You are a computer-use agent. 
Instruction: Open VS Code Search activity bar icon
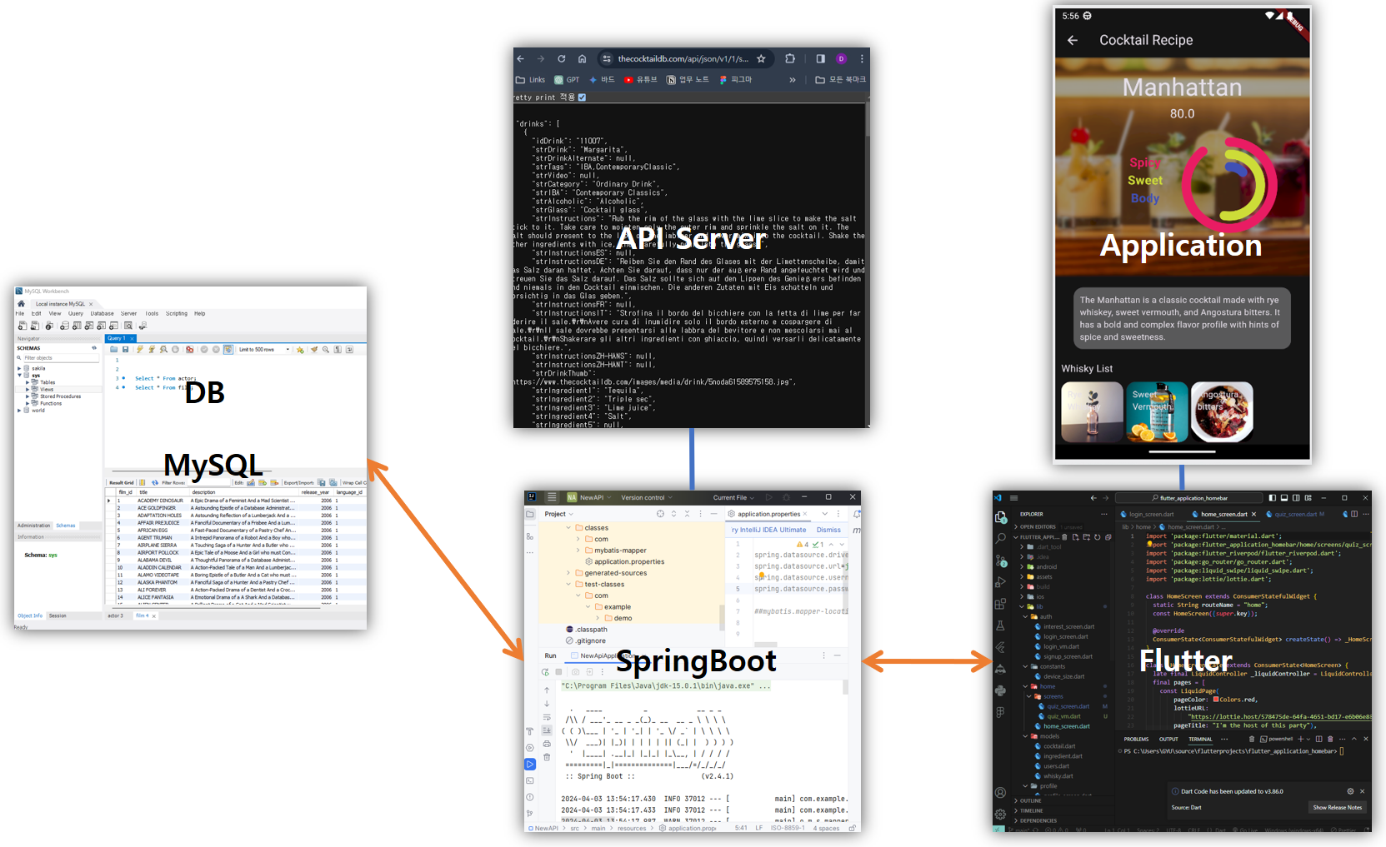pos(1001,539)
